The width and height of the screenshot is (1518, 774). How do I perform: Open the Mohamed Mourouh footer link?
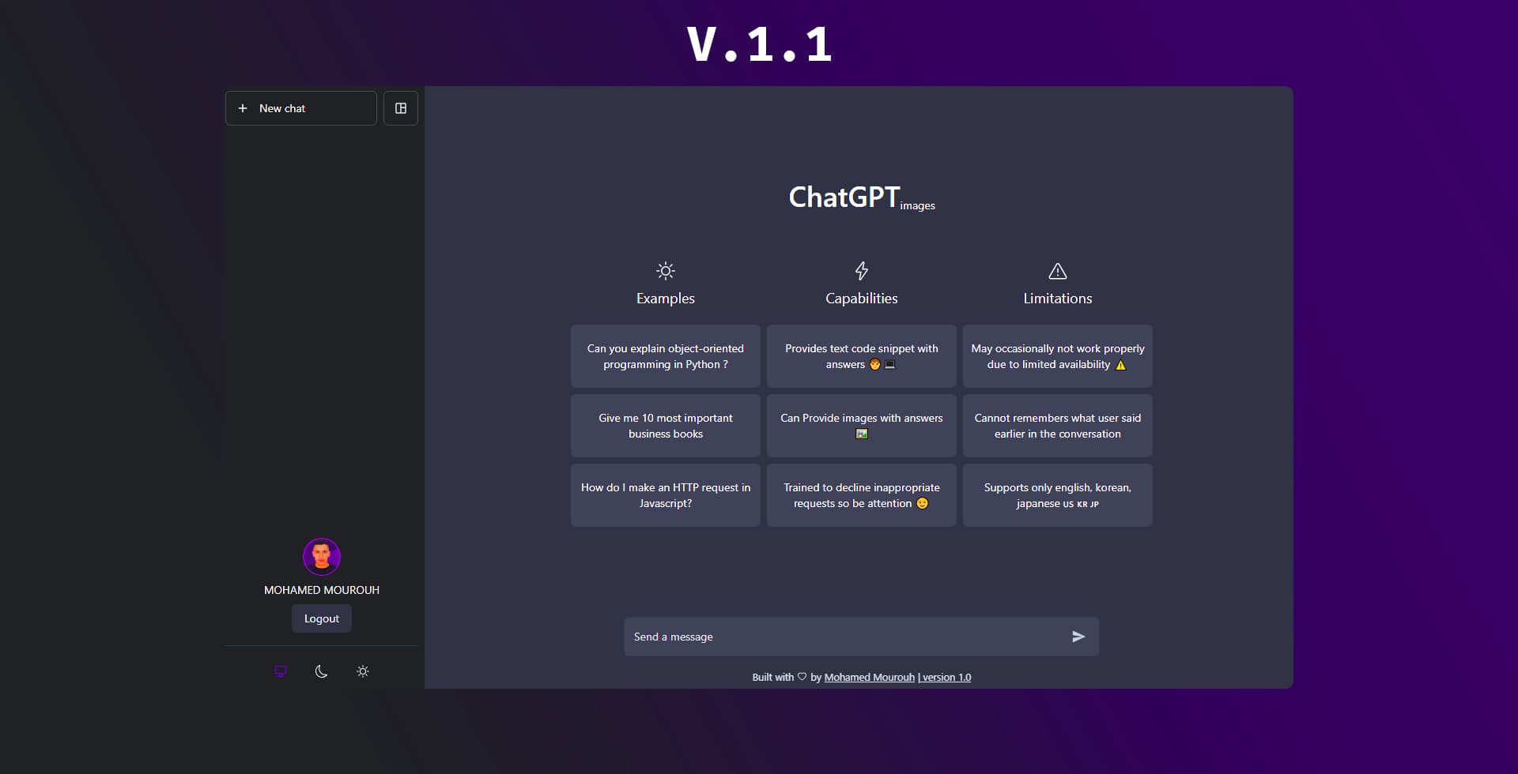click(869, 677)
